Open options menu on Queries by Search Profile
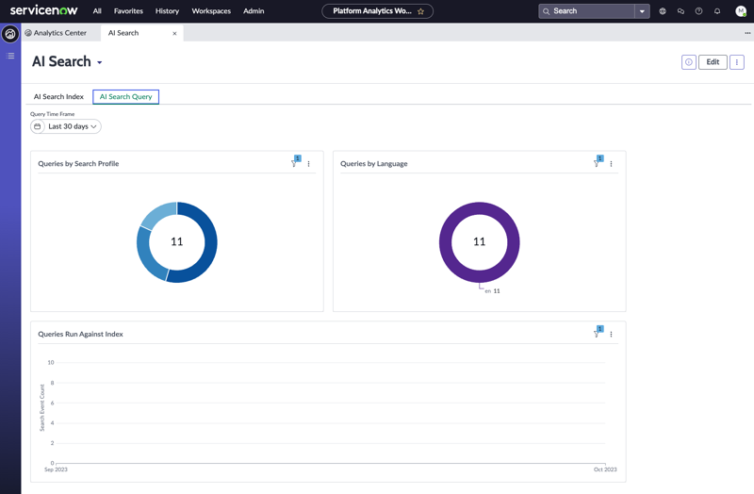This screenshot has width=754, height=494. coord(309,164)
